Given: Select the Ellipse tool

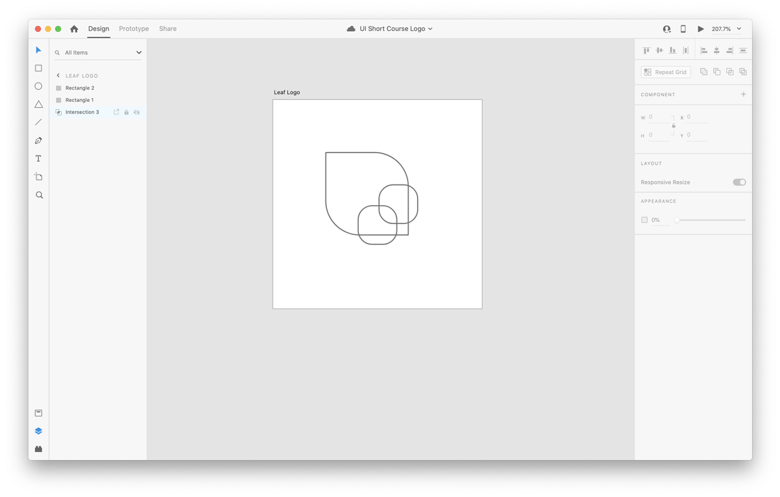Looking at the screenshot, I should tap(38, 86).
